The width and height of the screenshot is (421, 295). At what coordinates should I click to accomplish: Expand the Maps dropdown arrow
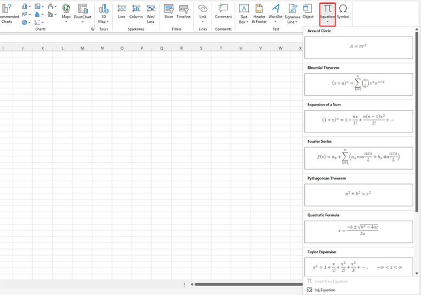tap(66, 22)
